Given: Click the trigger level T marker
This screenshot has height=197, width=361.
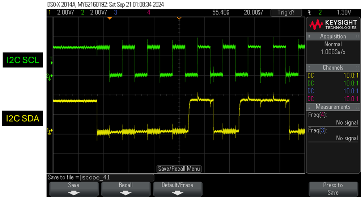Looking at the screenshot, I should pyautogui.click(x=51, y=61).
